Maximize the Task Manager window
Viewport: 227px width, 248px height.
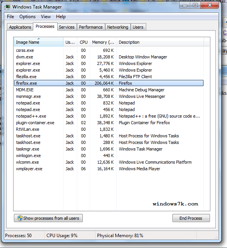(195, 5)
